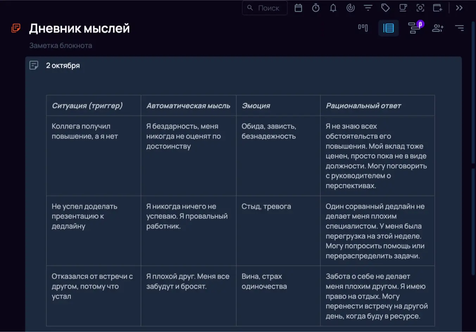Open the sort options menu icon
Viewport: 476px width, 332px height.
point(459,28)
